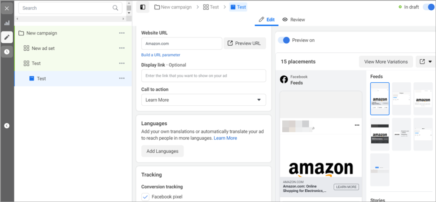Click the Display link input field
This screenshot has width=436, height=202.
(x=204, y=75)
